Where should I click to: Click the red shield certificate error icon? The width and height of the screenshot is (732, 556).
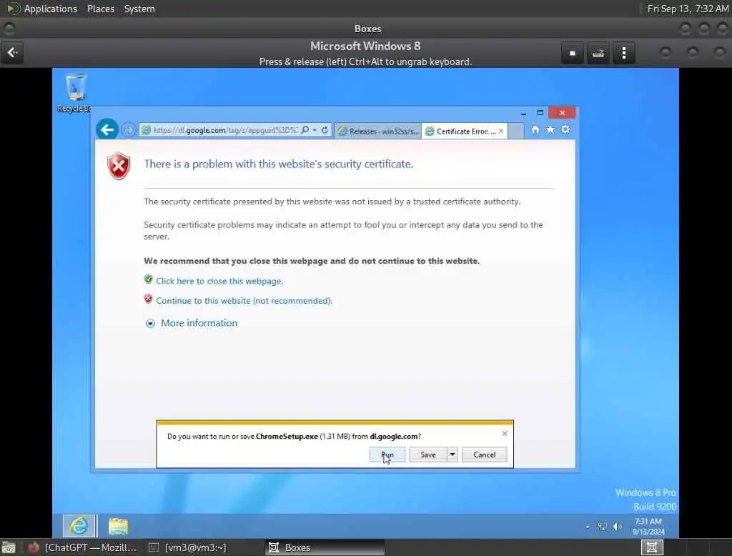[119, 167]
